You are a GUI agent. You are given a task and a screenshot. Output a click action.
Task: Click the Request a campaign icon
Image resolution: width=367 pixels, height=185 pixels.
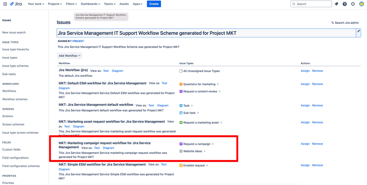[x=181, y=144]
